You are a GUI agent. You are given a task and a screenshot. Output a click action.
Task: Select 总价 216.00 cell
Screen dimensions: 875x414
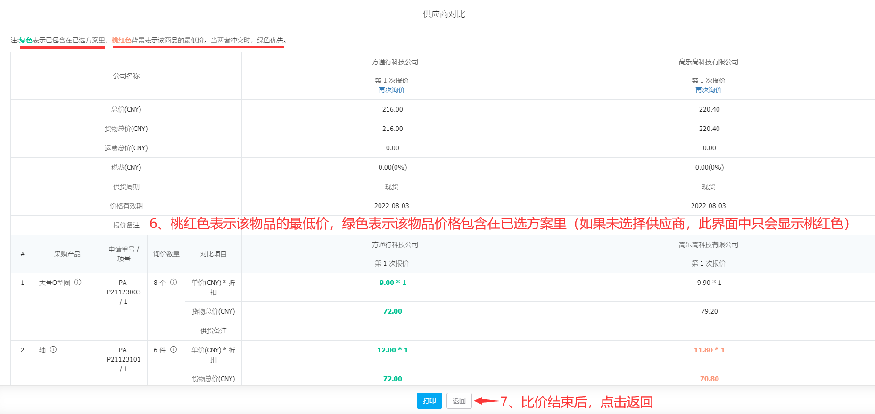point(392,109)
